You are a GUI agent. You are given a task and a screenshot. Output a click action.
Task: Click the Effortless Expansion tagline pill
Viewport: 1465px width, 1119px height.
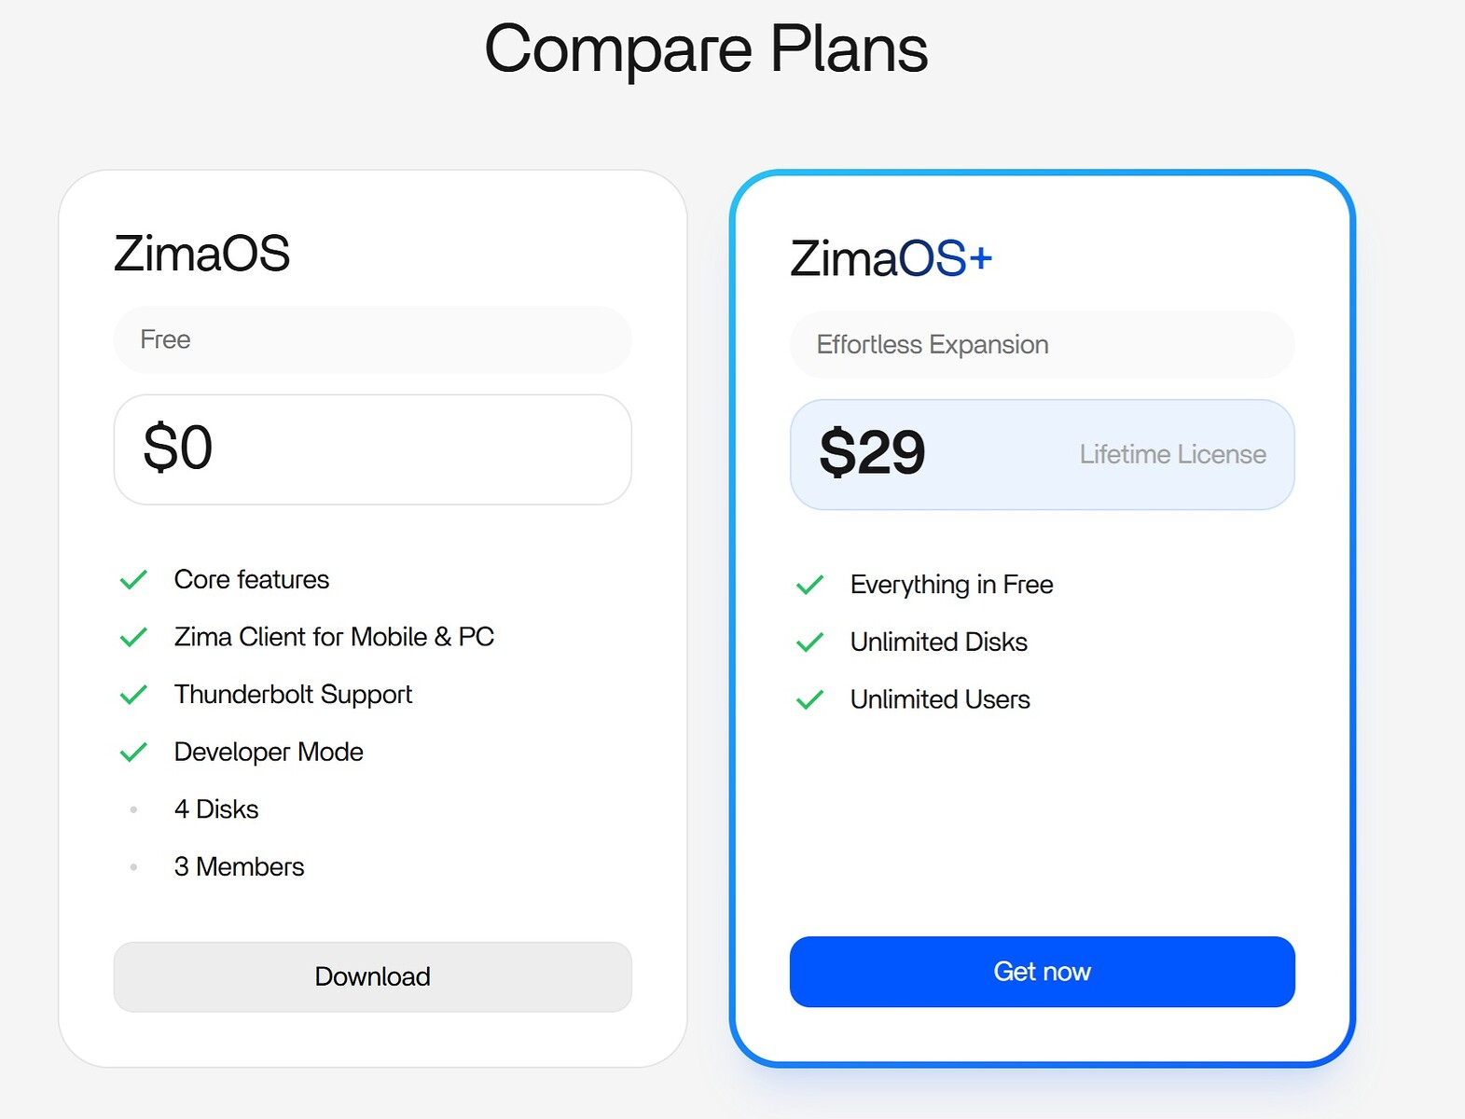1042,345
